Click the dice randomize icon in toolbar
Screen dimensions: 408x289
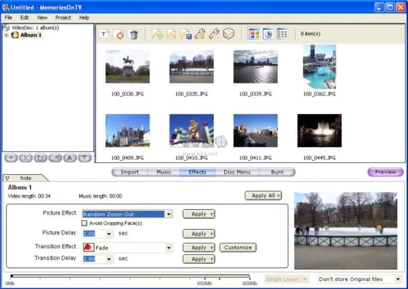point(229,34)
